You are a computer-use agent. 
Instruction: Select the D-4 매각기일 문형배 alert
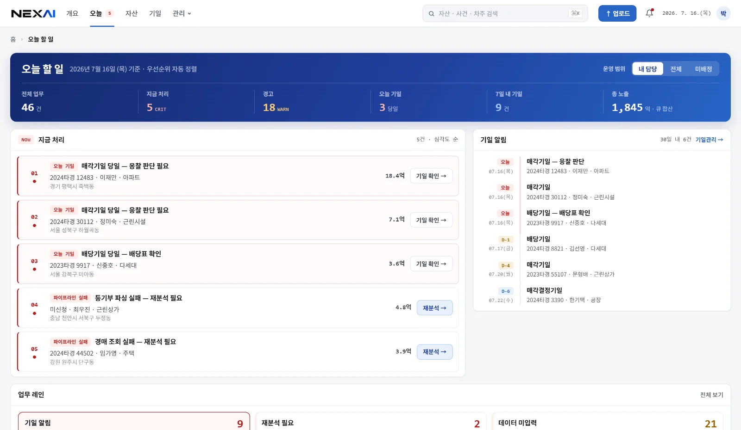tap(602, 269)
